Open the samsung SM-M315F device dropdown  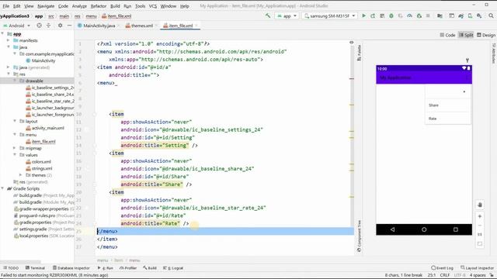[x=329, y=15]
